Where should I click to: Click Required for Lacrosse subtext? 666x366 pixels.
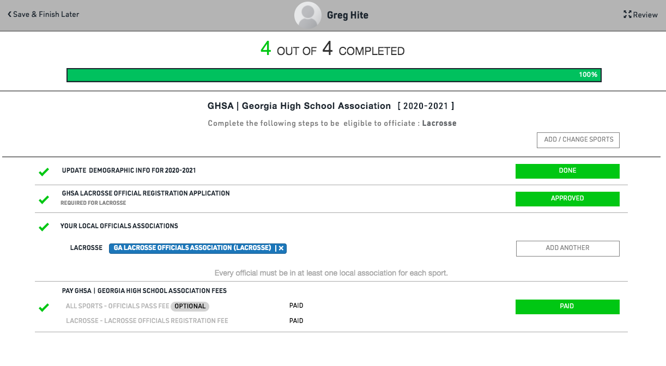pyautogui.click(x=93, y=203)
